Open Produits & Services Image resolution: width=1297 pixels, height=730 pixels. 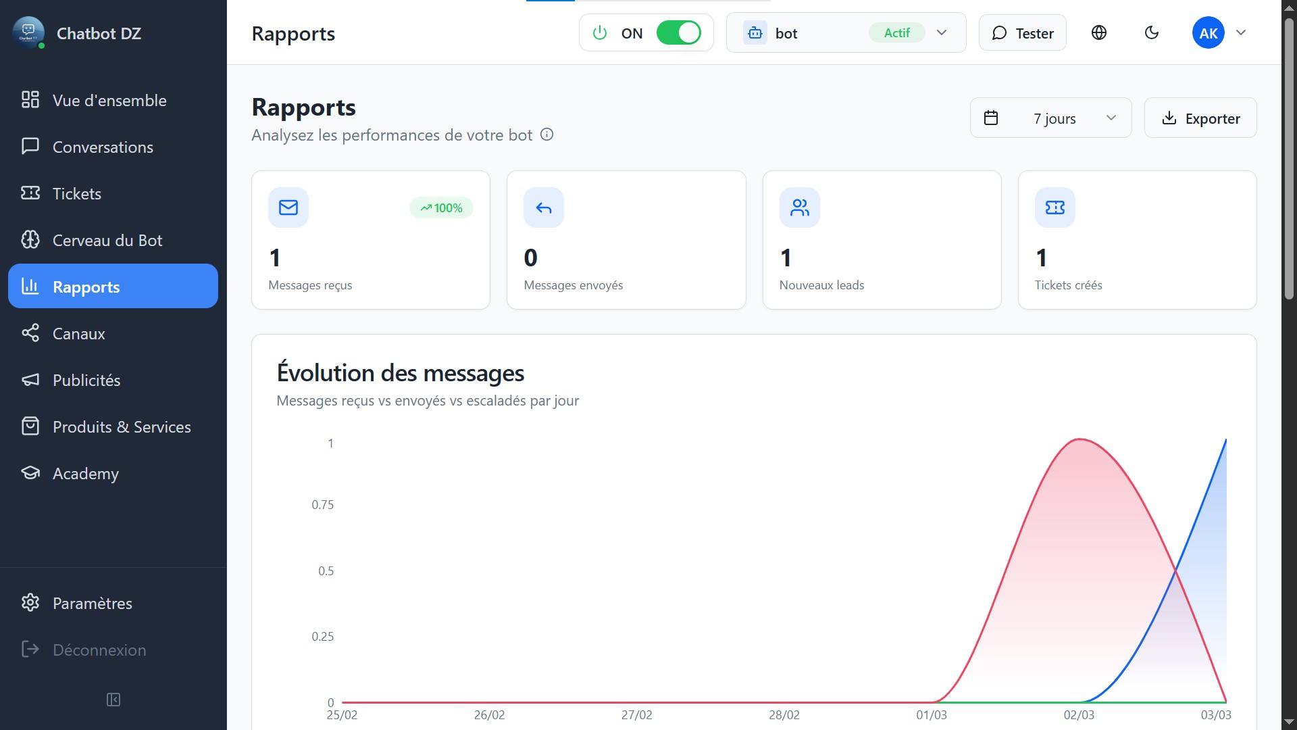click(113, 427)
